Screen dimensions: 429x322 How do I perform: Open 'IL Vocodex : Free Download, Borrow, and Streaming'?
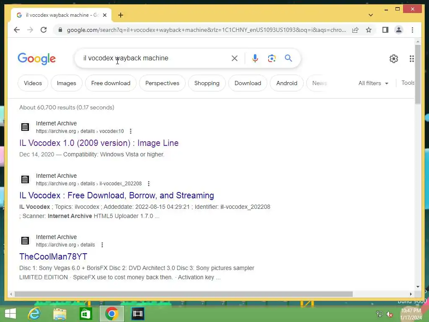click(116, 195)
